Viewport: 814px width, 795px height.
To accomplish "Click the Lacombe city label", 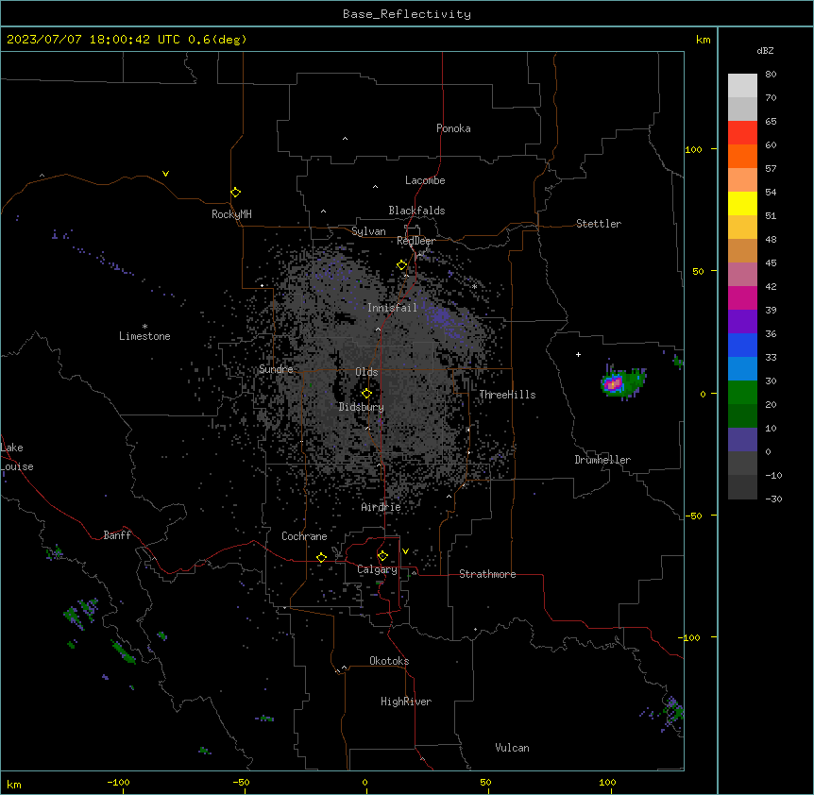I will (x=425, y=180).
